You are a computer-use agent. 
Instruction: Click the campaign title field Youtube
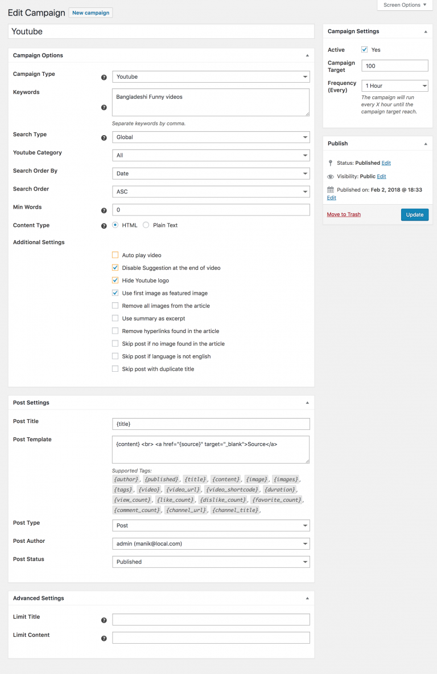(x=161, y=31)
